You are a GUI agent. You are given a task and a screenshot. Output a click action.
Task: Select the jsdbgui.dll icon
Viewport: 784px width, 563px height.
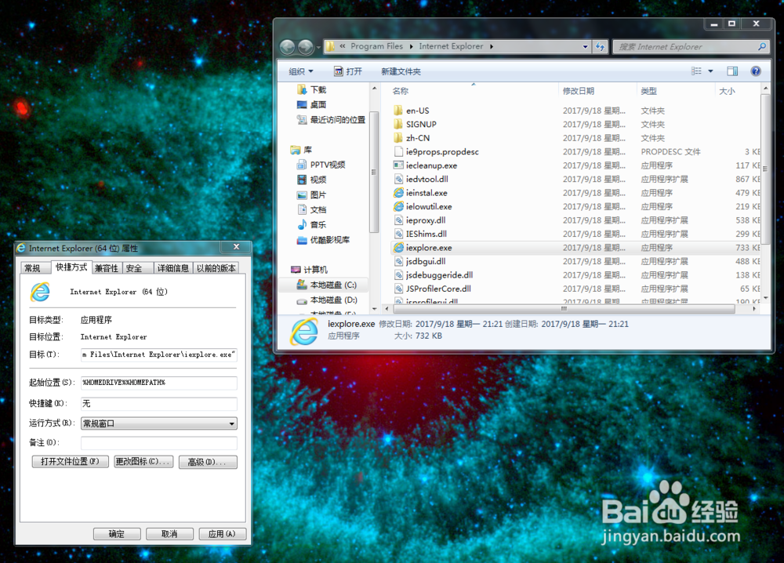pos(398,261)
